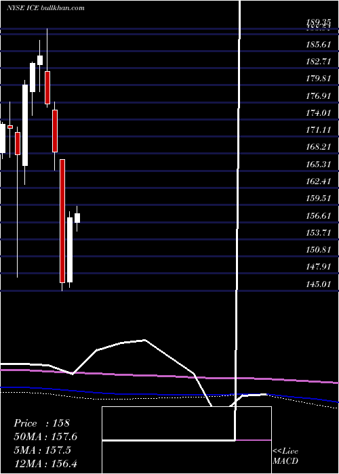This screenshot has height=474, width=339.
Task: Select the 182.71 price axis label
Action: click(318, 62)
